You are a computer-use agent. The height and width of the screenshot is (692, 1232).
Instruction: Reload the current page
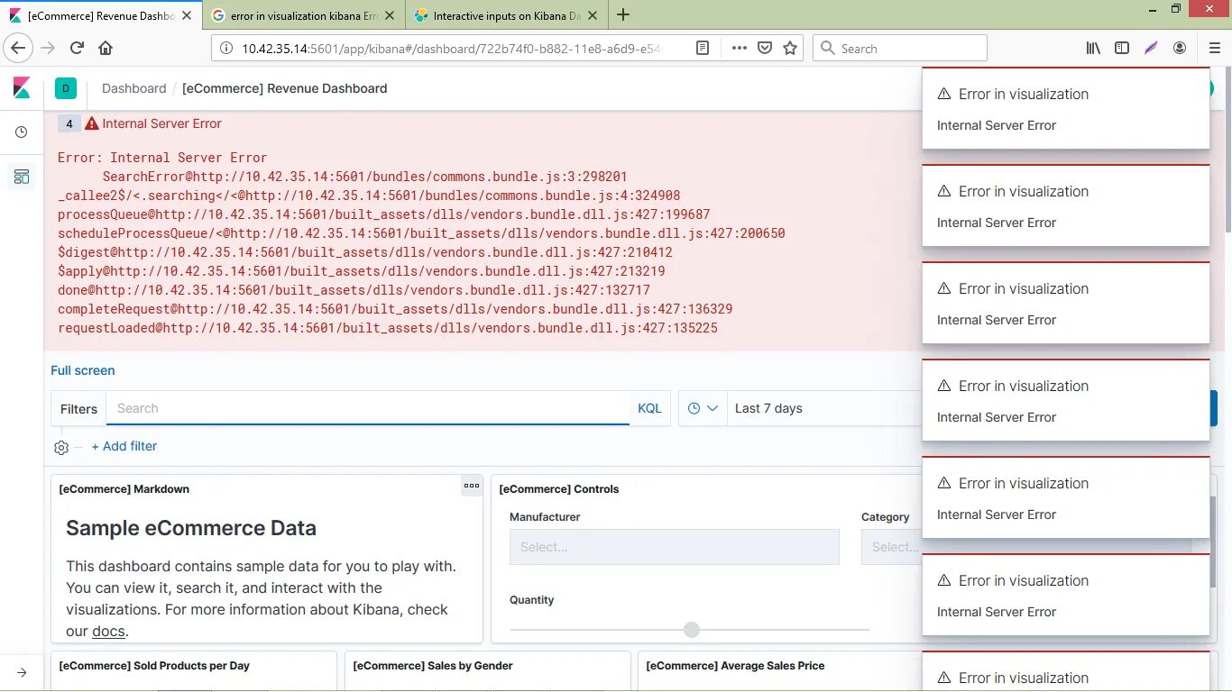[78, 49]
